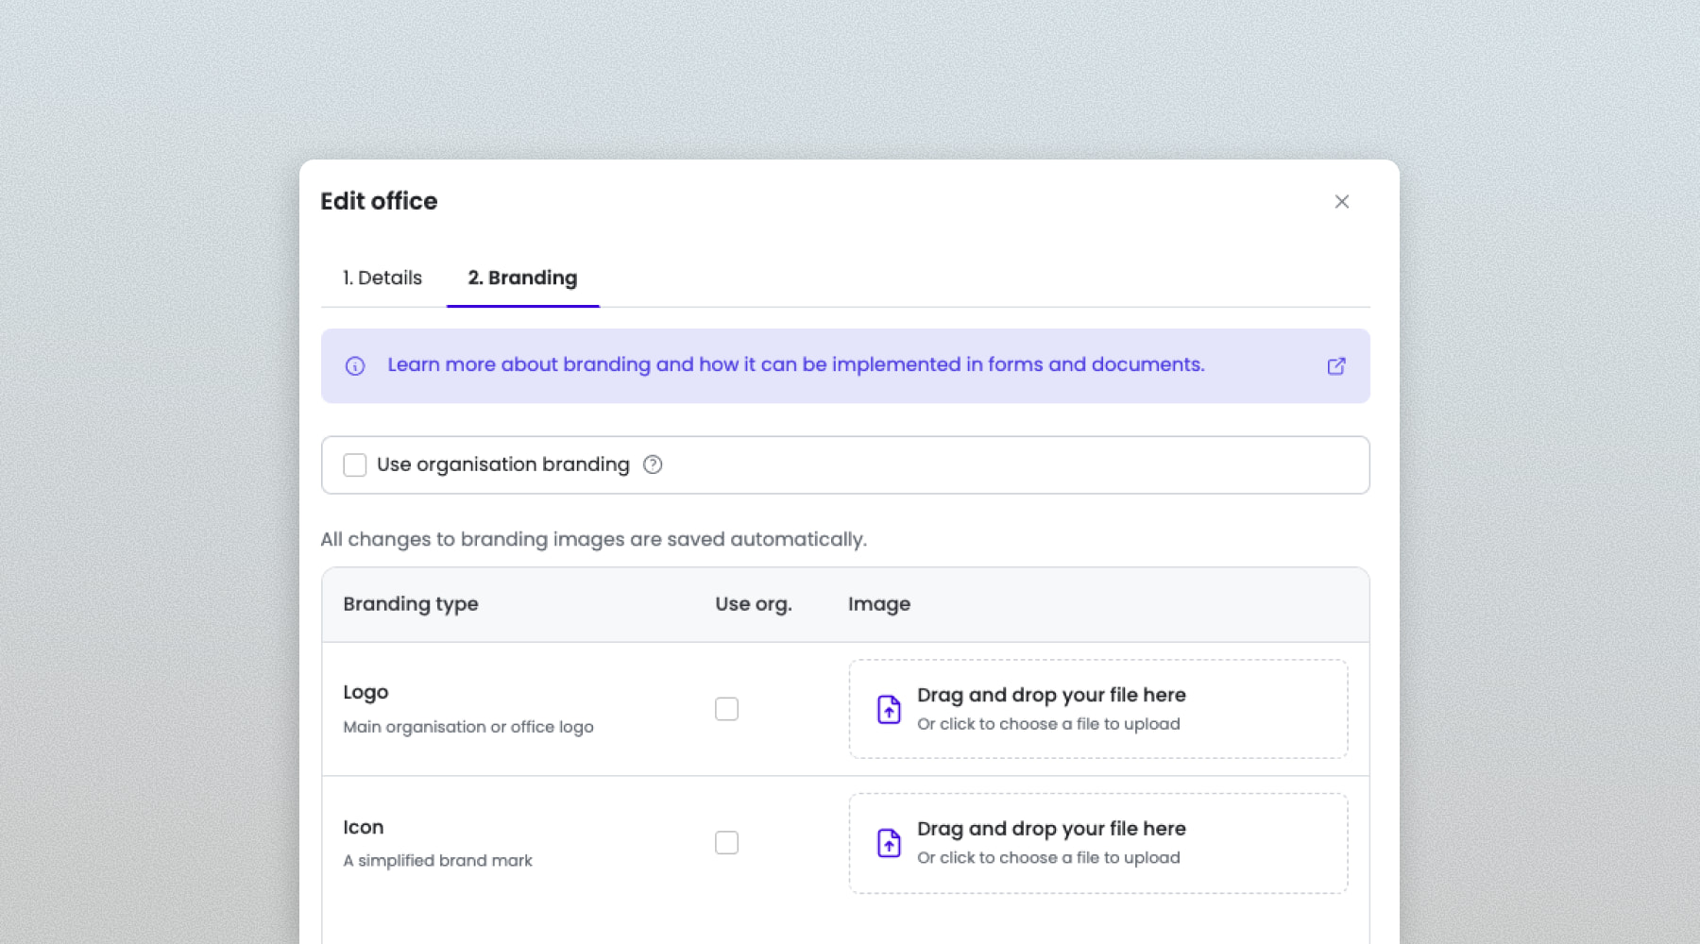
Task: Click the Use organisation branding label text
Action: click(x=502, y=464)
